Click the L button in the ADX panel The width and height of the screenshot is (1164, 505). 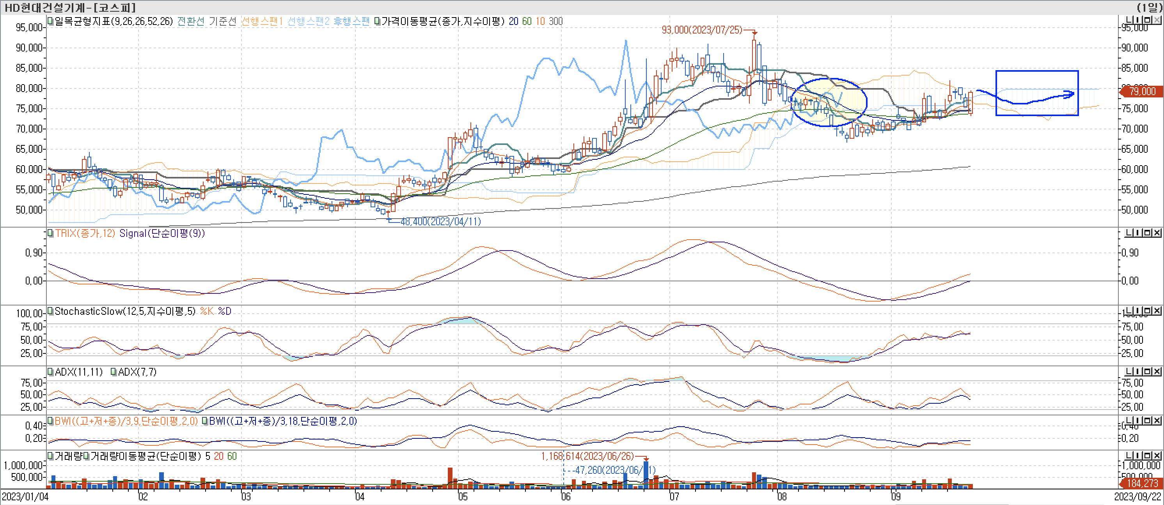(x=1129, y=371)
